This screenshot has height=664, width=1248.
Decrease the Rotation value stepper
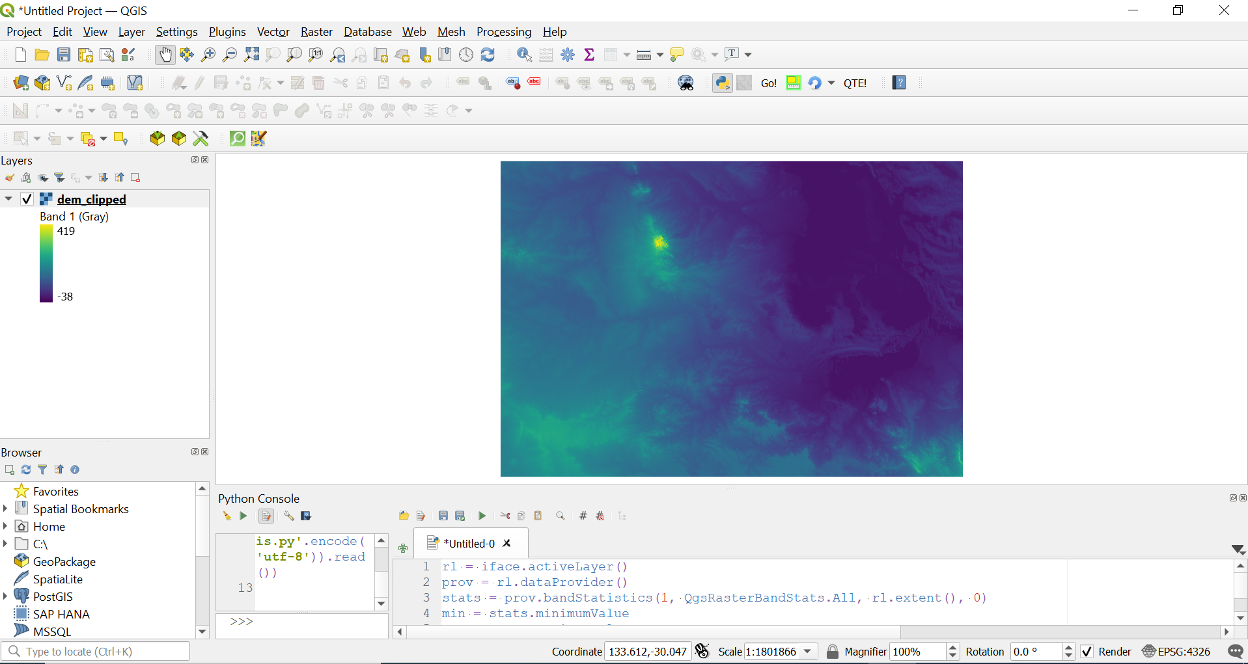pos(1068,656)
